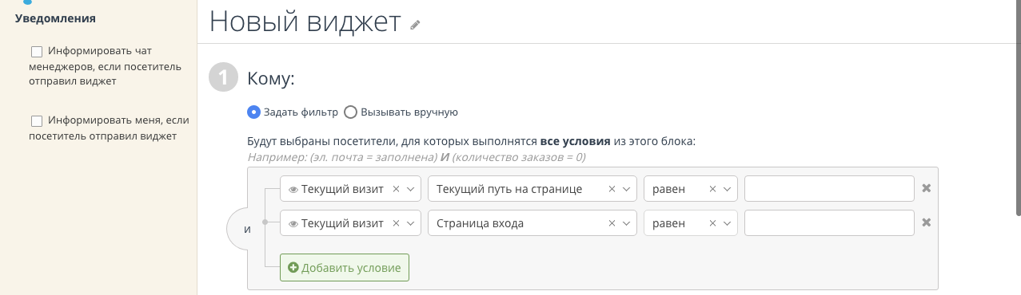The height and width of the screenshot is (295, 1021).
Task: Expand the Страница входа dropdown arrow
Action: point(626,223)
